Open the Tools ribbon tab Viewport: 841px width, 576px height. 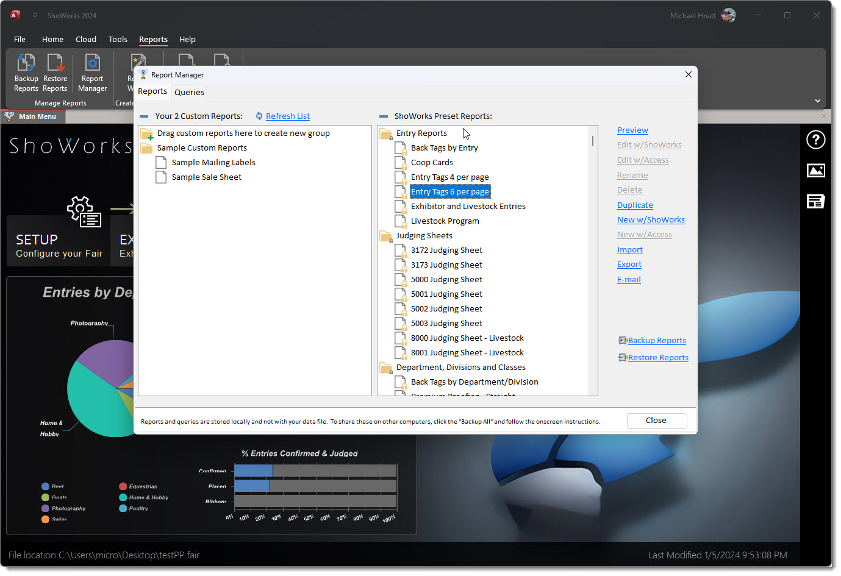pos(118,40)
